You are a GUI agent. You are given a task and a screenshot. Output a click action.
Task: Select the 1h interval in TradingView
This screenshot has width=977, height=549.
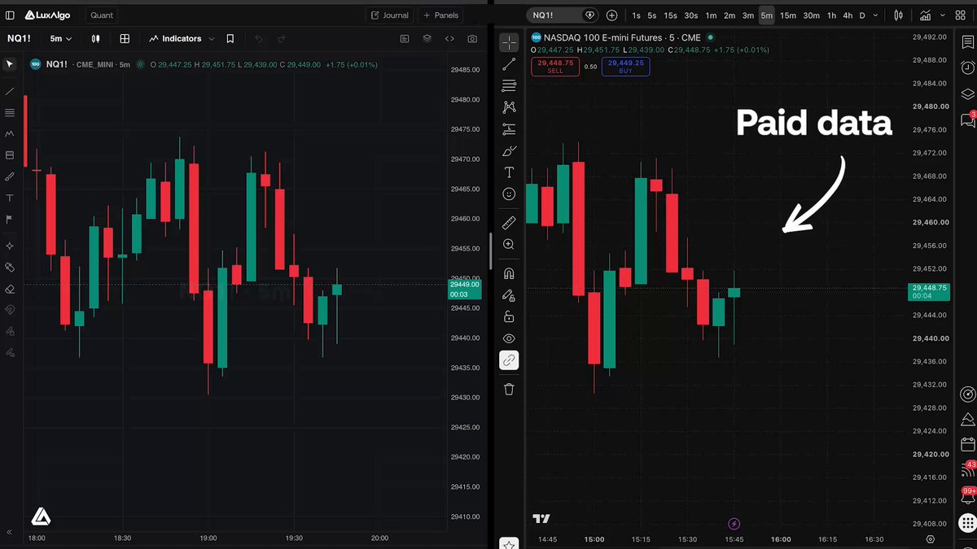click(831, 15)
